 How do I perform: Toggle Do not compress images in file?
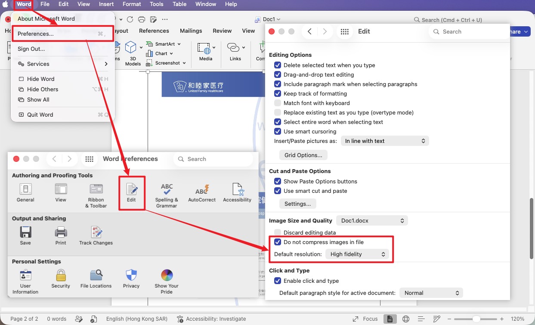(278, 242)
